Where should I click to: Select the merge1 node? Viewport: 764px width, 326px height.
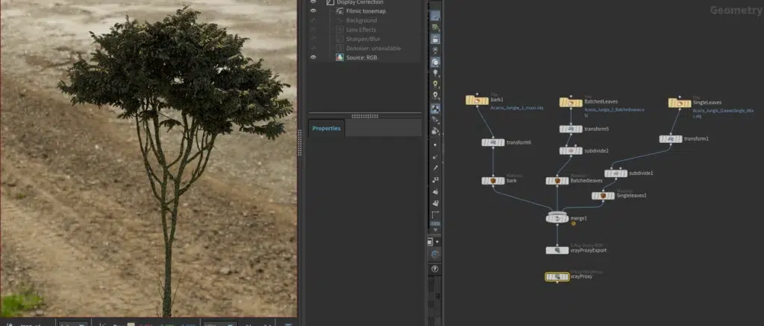[x=557, y=217]
